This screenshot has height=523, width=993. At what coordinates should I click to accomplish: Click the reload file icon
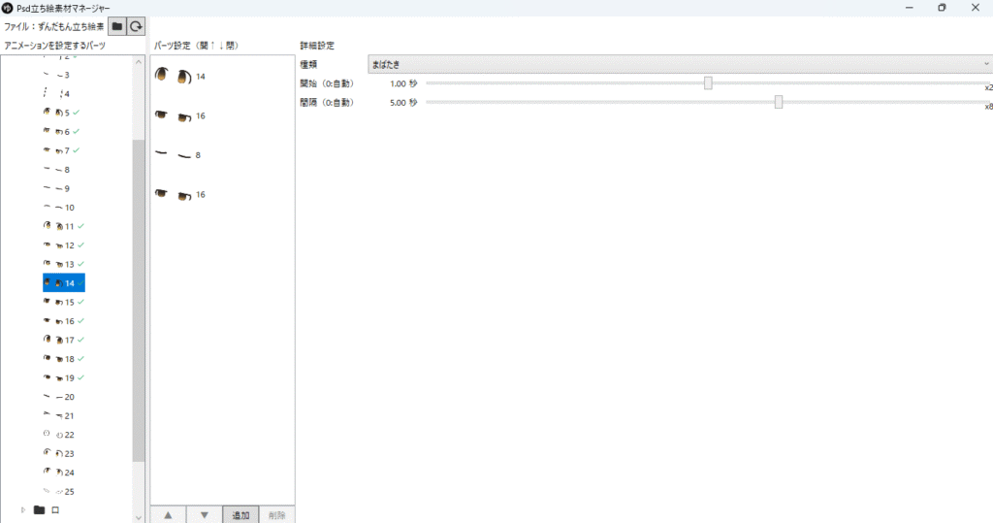tap(137, 27)
